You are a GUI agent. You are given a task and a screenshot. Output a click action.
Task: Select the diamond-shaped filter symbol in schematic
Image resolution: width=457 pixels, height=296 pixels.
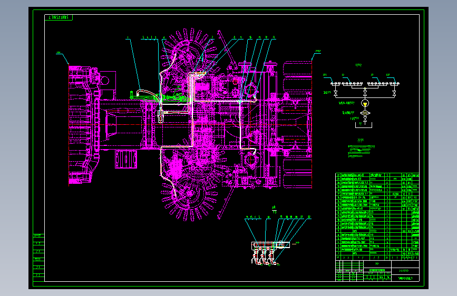tap(365, 113)
